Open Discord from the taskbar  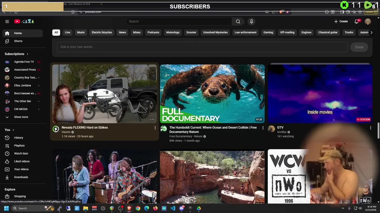click(181, 208)
